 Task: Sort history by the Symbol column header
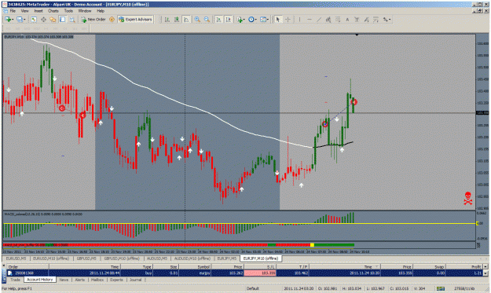point(195,267)
